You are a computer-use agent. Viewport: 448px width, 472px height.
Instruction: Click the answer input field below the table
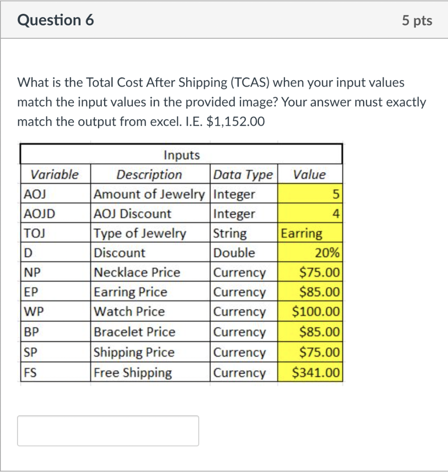[108, 430]
